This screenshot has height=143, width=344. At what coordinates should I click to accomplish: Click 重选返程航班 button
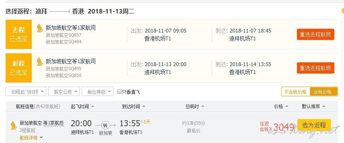pos(316,68)
